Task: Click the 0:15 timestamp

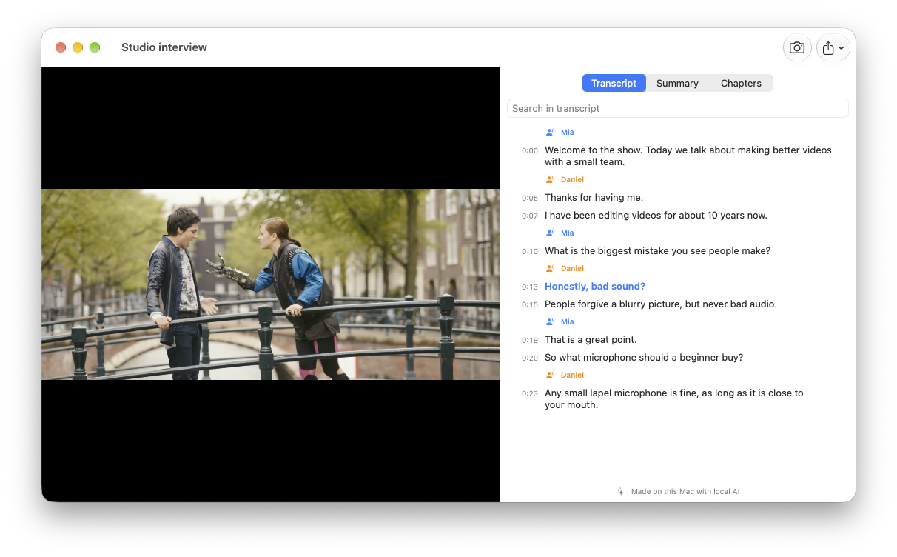Action: [x=530, y=304]
